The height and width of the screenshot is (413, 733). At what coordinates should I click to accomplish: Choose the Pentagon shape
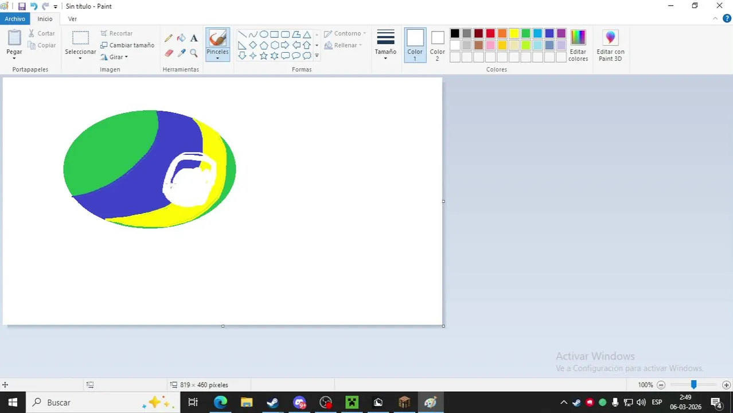pyautogui.click(x=264, y=45)
